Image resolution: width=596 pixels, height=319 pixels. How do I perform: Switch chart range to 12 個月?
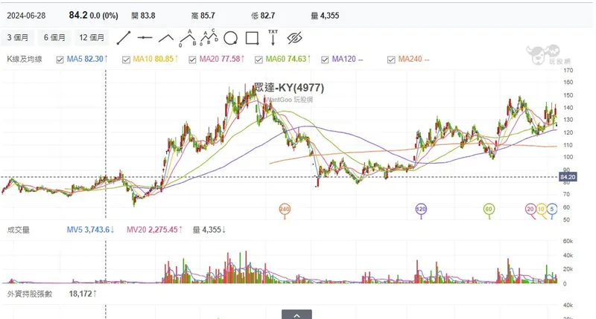click(x=92, y=37)
